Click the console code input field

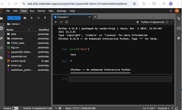click(x=120, y=79)
